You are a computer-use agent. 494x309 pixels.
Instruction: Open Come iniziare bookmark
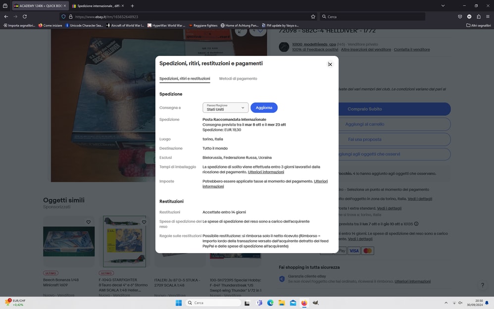point(50,25)
